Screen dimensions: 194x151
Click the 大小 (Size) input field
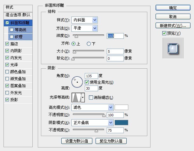115,51
